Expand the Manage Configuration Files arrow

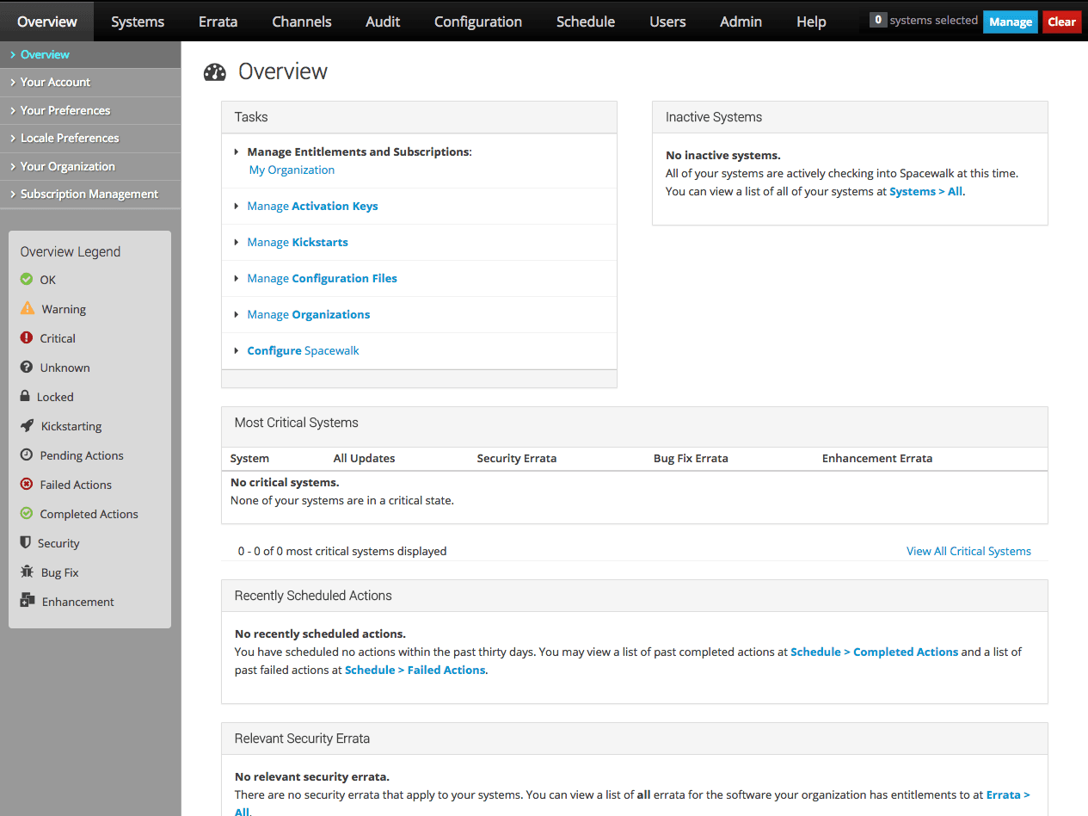[237, 278]
